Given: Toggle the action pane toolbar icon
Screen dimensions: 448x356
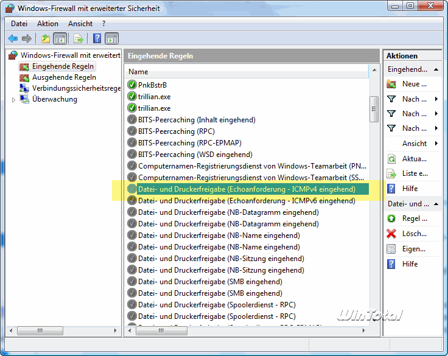Looking at the screenshot, I should pos(112,38).
